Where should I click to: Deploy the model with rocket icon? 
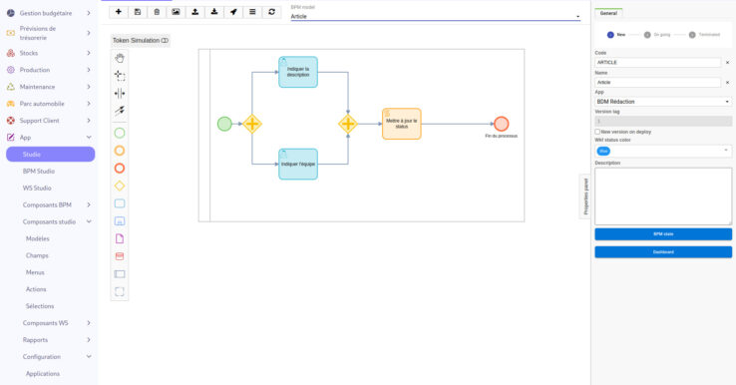pos(233,12)
